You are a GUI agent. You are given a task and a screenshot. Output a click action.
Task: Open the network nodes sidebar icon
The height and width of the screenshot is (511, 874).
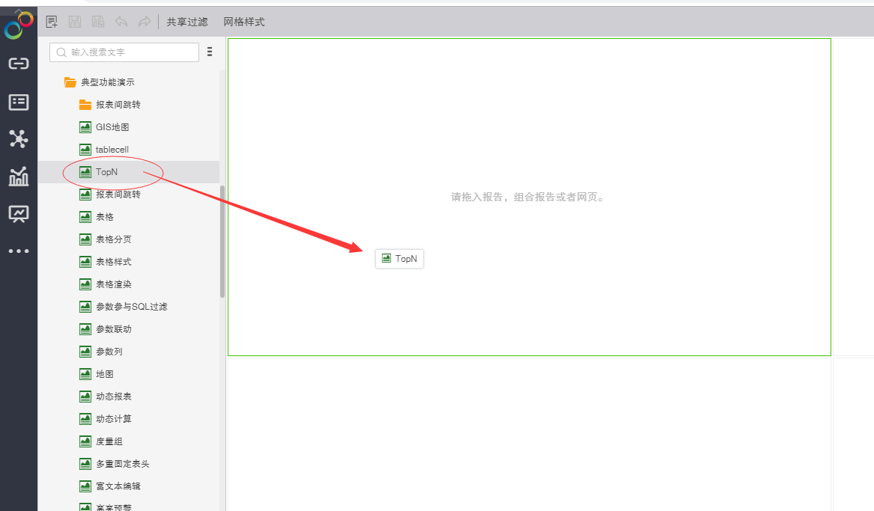[19, 139]
